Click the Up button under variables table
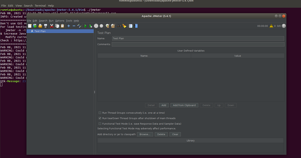Viewport: 301px width, 158px height. click(x=219, y=105)
